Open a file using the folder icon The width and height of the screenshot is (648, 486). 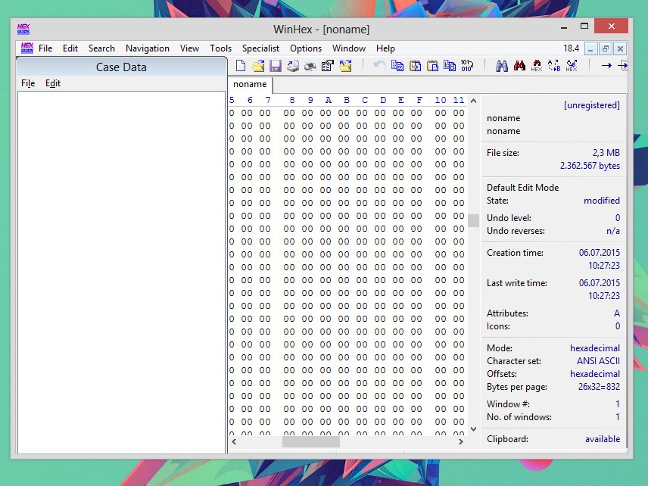(257, 66)
